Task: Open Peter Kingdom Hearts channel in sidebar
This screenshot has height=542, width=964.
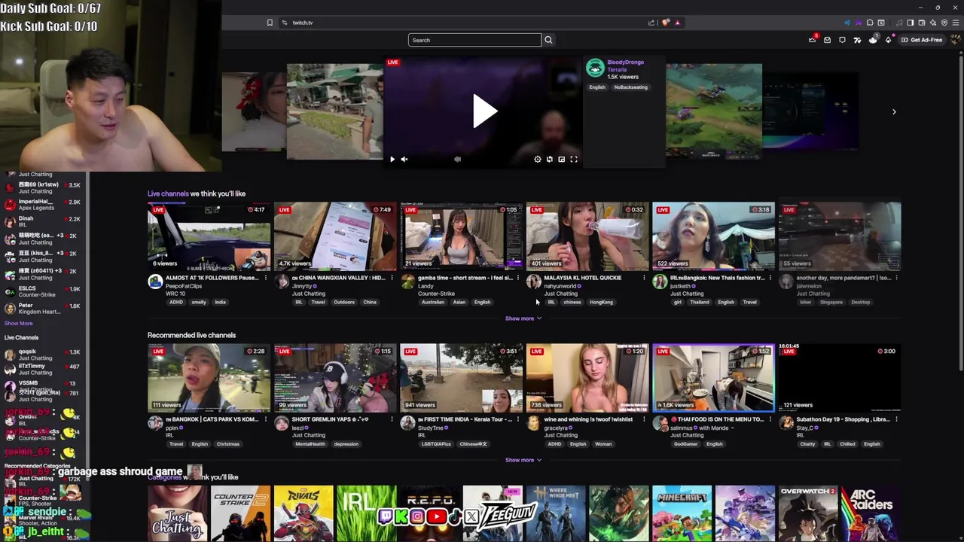Action: (x=44, y=309)
